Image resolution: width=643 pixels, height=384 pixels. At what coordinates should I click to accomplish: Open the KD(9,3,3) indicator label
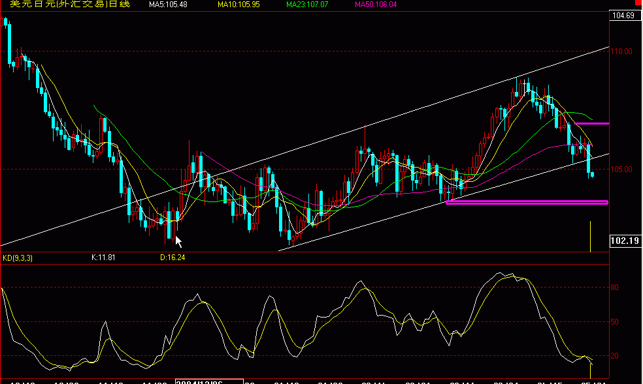(18, 258)
